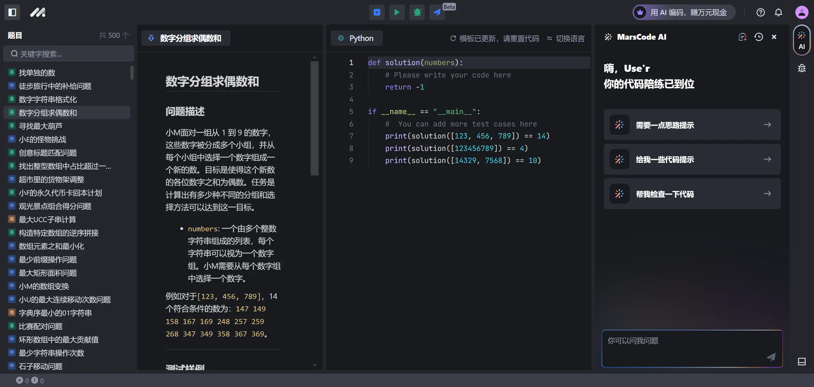Click the blue plus toolbar button

coord(377,12)
